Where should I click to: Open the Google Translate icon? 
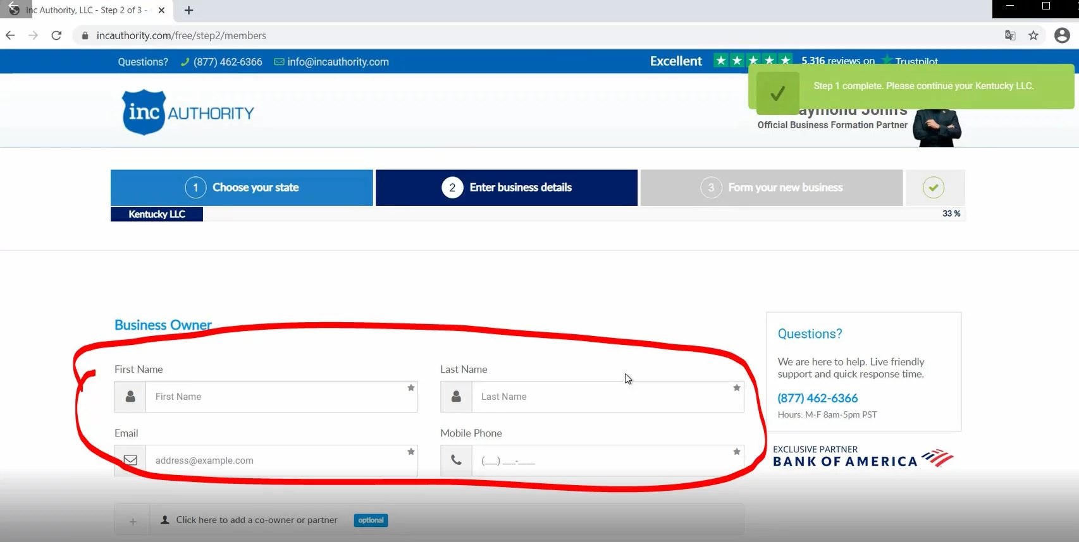tap(1010, 35)
